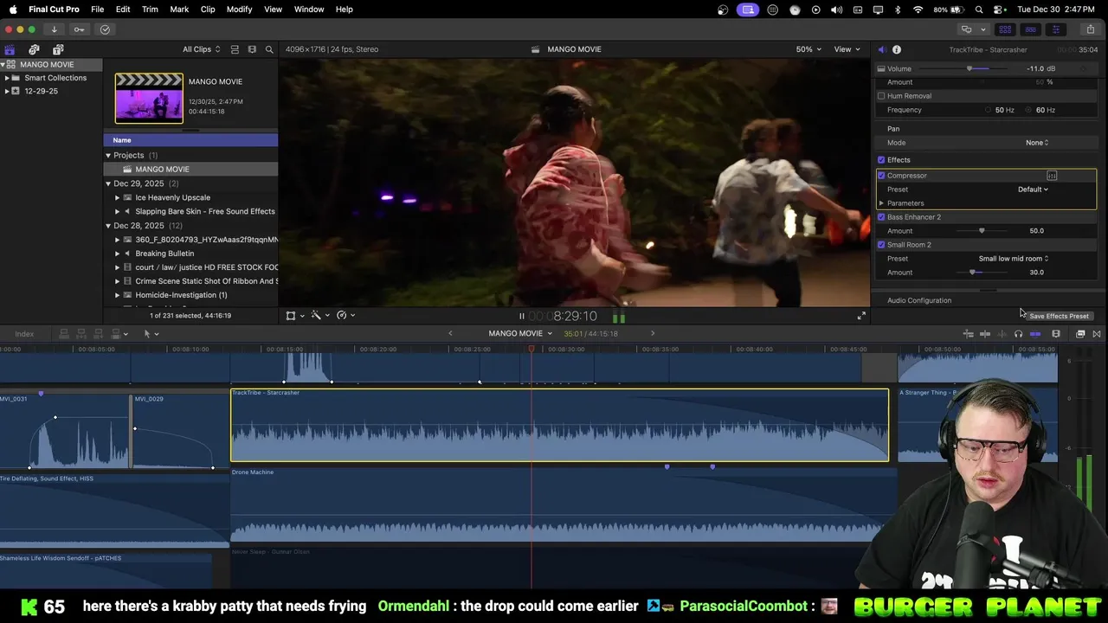Pause playback in the viewer
Image resolution: width=1108 pixels, height=623 pixels.
pos(521,317)
